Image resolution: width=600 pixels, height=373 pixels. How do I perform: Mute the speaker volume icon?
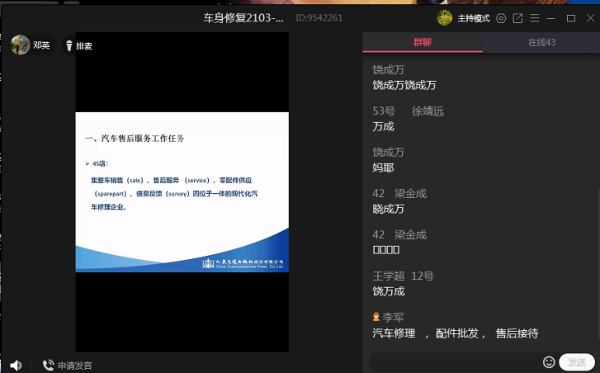tap(16, 366)
